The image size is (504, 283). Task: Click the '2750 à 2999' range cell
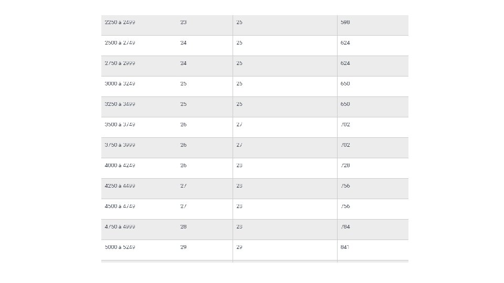pyautogui.click(x=120, y=63)
